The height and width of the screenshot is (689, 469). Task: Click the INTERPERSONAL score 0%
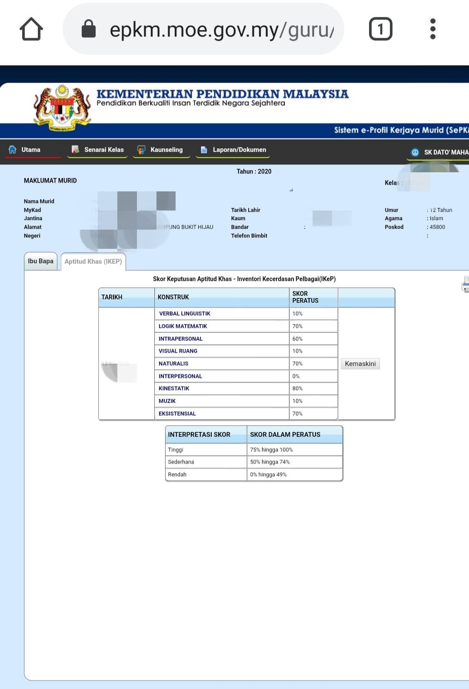[296, 376]
